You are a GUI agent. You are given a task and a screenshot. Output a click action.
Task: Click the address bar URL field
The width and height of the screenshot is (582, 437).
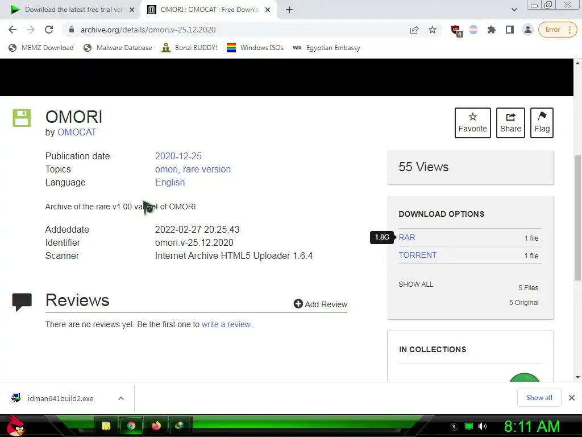point(238,30)
